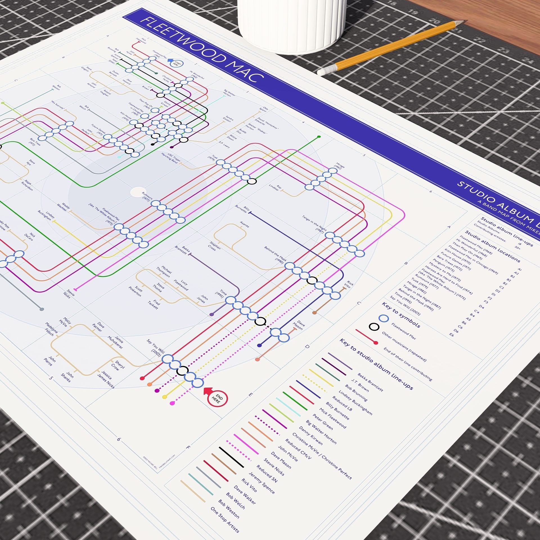
Task: Click the 'Jamie Muhoberac' name on the map
Action: (115, 342)
